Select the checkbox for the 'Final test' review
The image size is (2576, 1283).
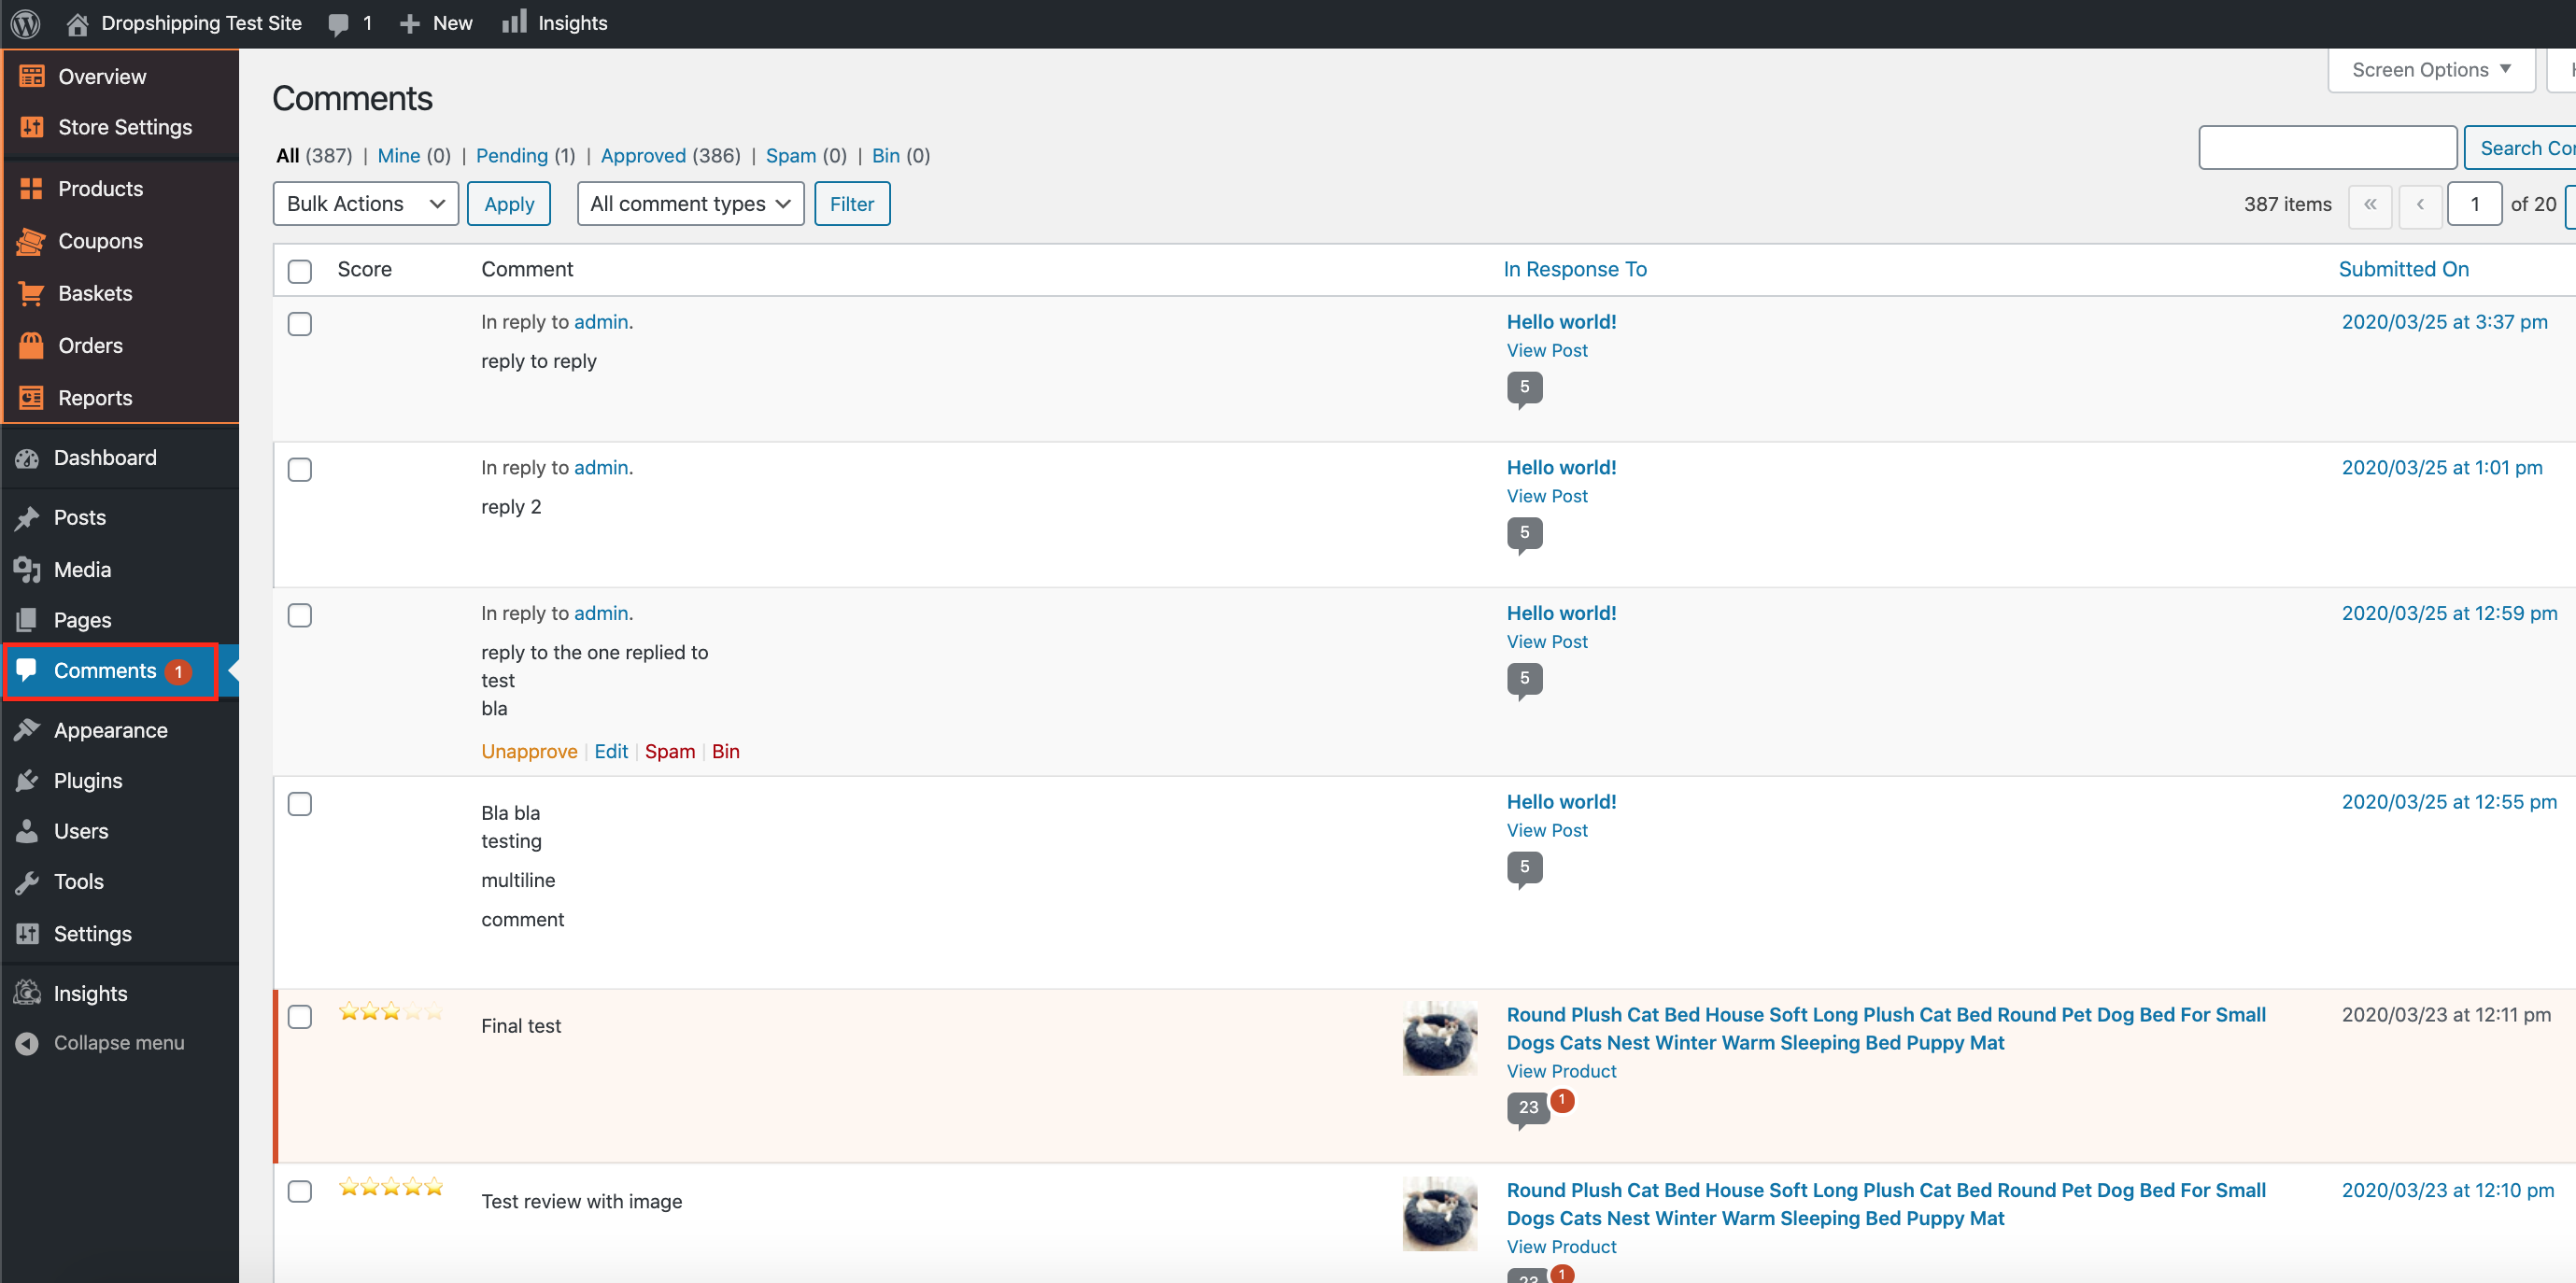(x=300, y=1017)
